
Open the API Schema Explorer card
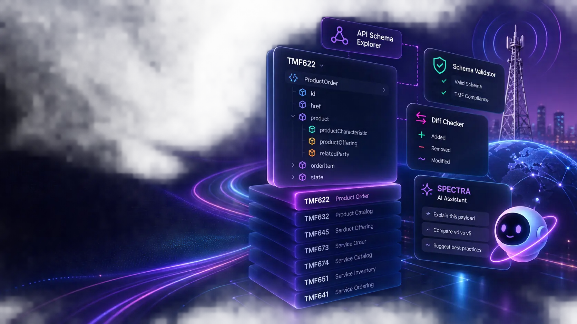362,38
